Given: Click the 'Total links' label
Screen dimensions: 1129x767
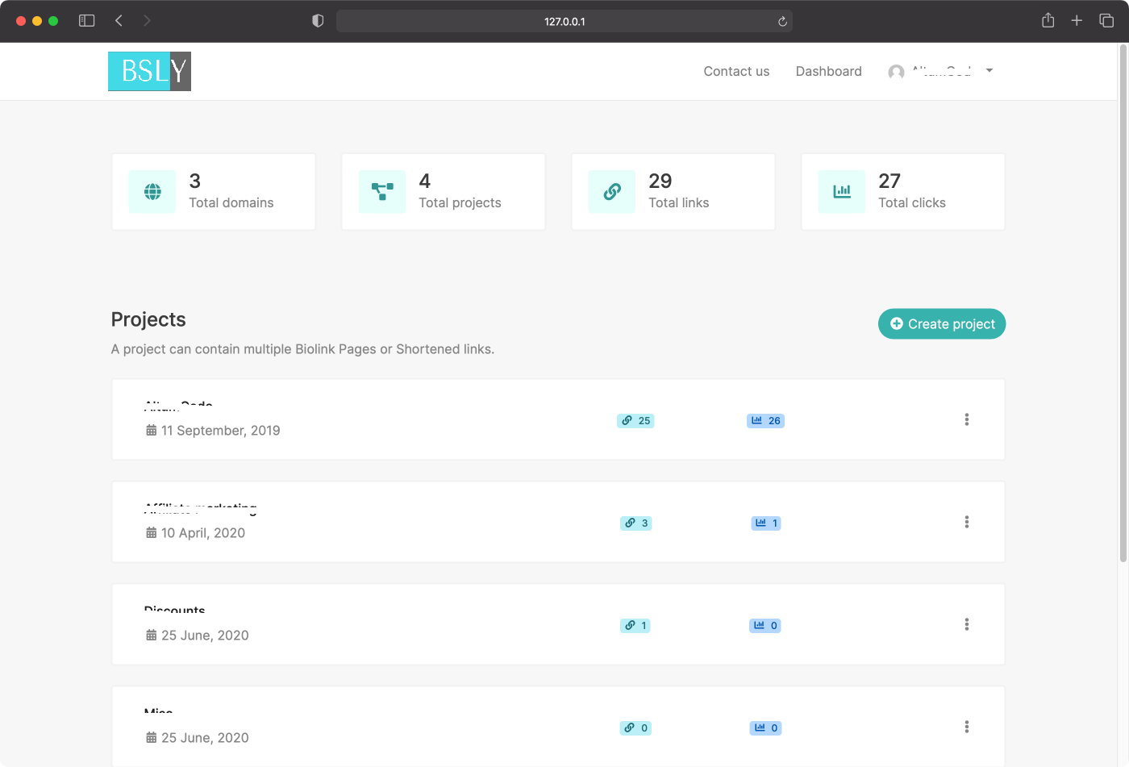Looking at the screenshot, I should pyautogui.click(x=679, y=202).
